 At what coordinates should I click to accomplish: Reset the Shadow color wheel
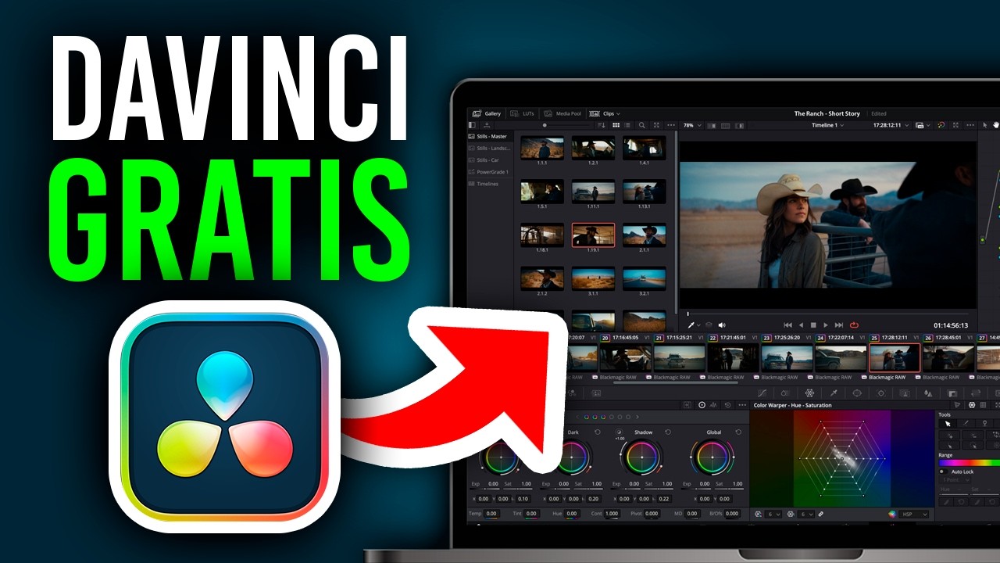(668, 432)
